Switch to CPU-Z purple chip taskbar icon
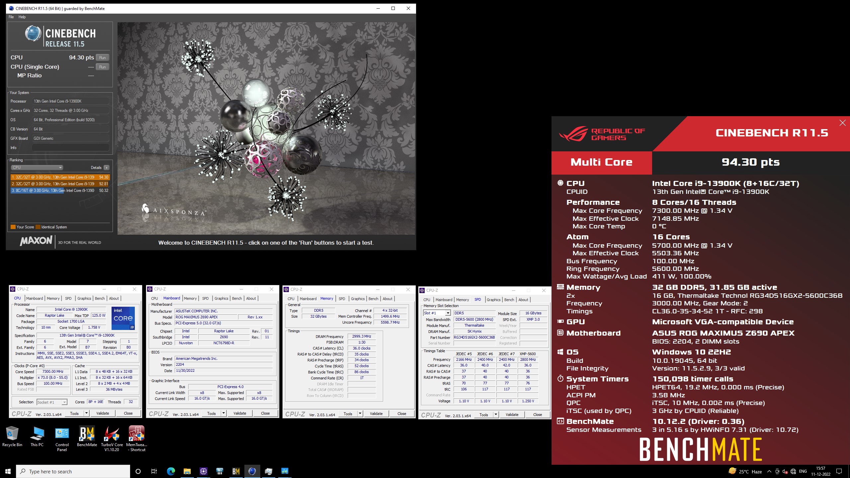The width and height of the screenshot is (850, 478). point(203,471)
